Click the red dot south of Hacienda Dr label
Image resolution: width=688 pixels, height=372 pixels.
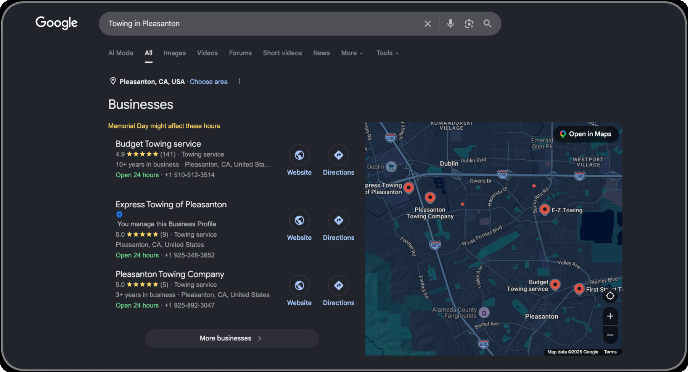[463, 204]
